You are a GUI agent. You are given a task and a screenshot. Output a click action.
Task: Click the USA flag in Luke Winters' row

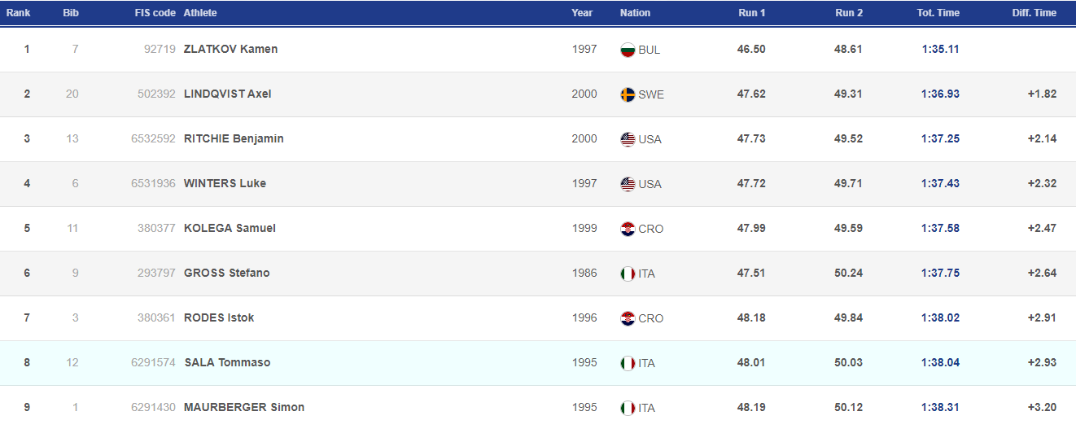tap(628, 184)
